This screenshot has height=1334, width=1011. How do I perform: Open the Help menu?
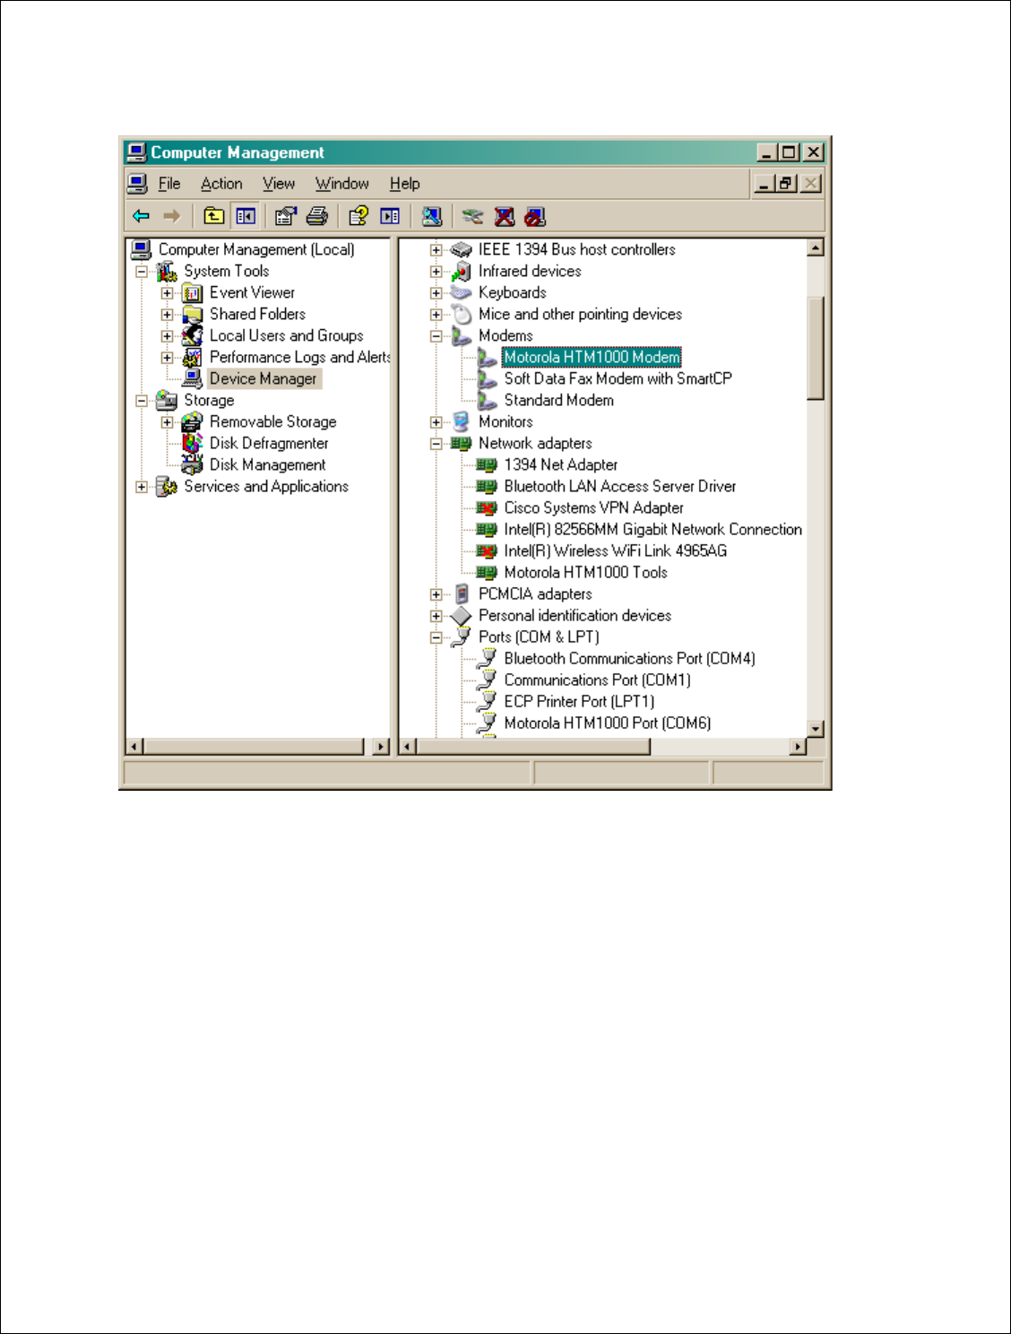(x=404, y=184)
